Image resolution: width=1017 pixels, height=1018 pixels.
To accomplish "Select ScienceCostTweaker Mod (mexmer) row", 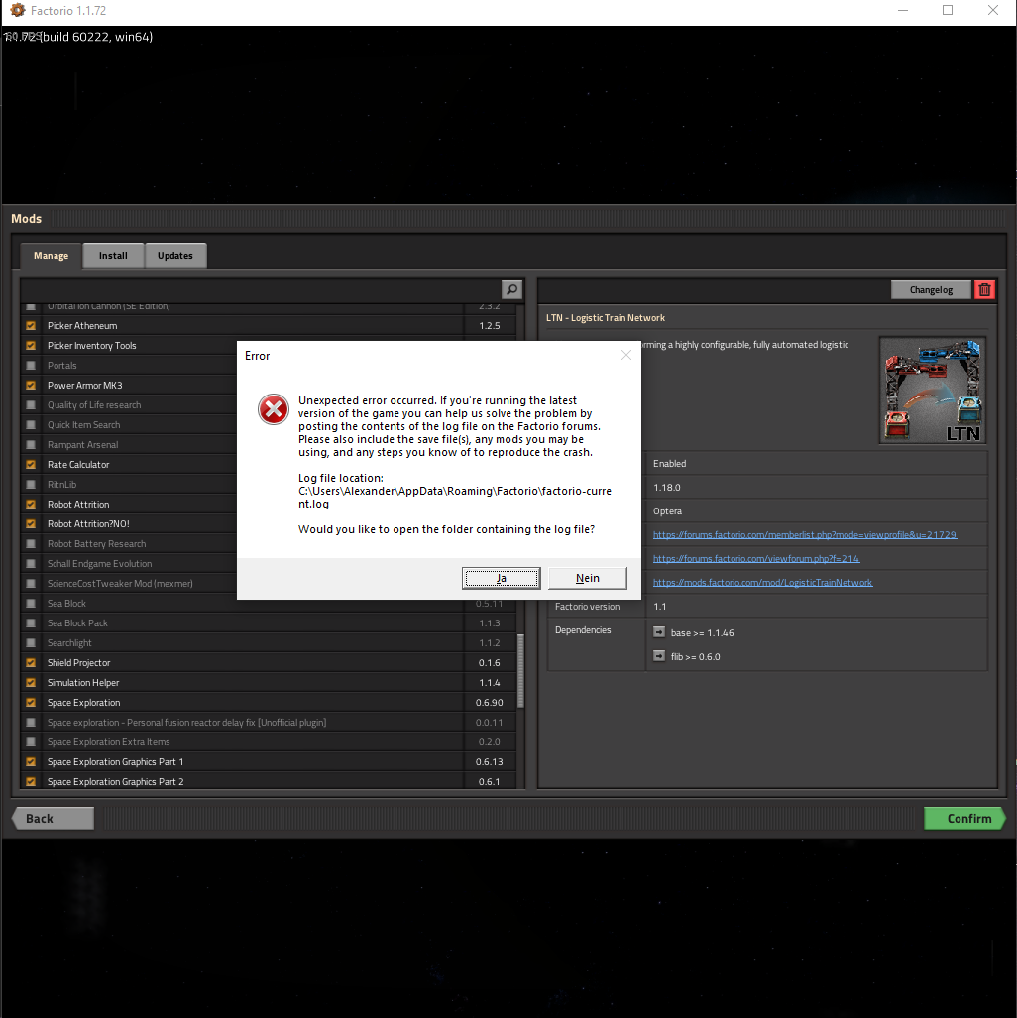I will [129, 584].
